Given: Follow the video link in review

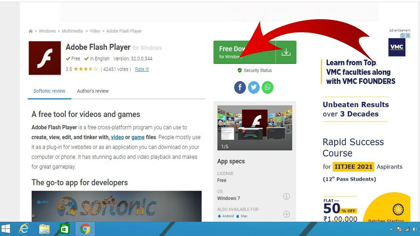Looking at the screenshot, I should click(x=117, y=137).
